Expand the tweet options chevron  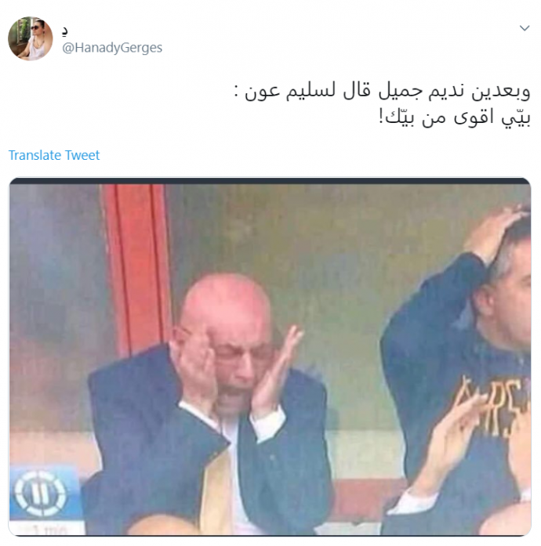coord(525,28)
